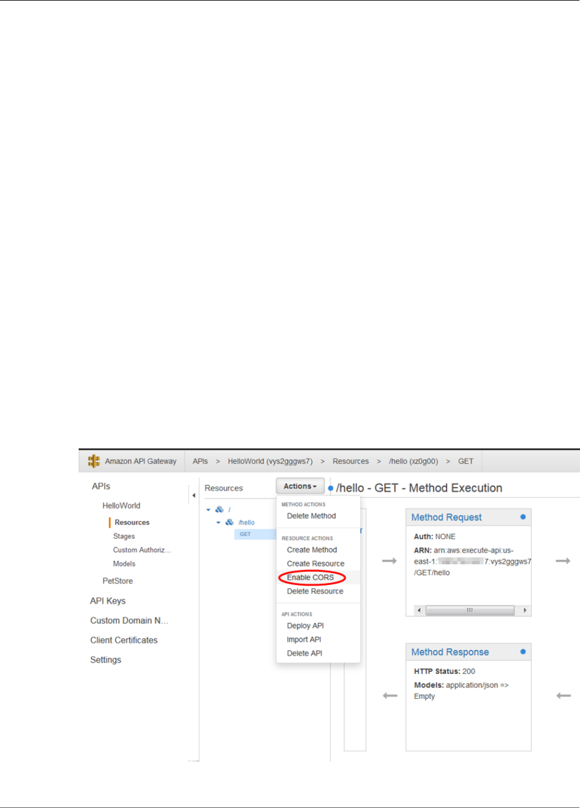Click the scrollbar left arrow in Method Request
This screenshot has width=580, height=808.
(x=419, y=610)
